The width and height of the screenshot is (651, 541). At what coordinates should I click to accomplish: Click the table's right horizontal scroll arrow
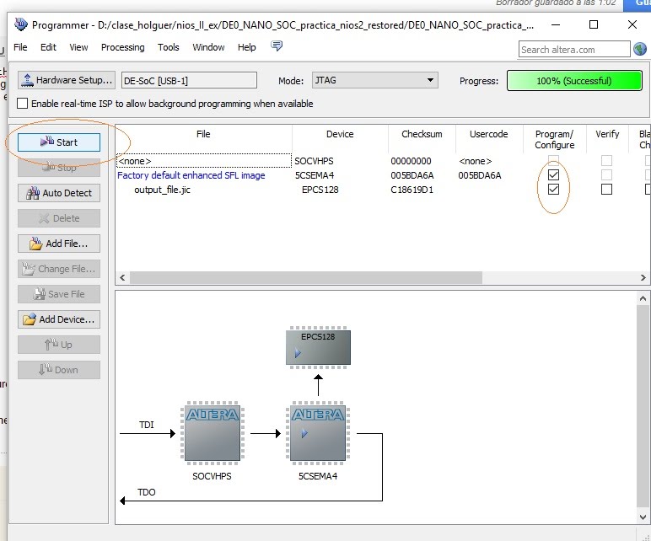[643, 277]
